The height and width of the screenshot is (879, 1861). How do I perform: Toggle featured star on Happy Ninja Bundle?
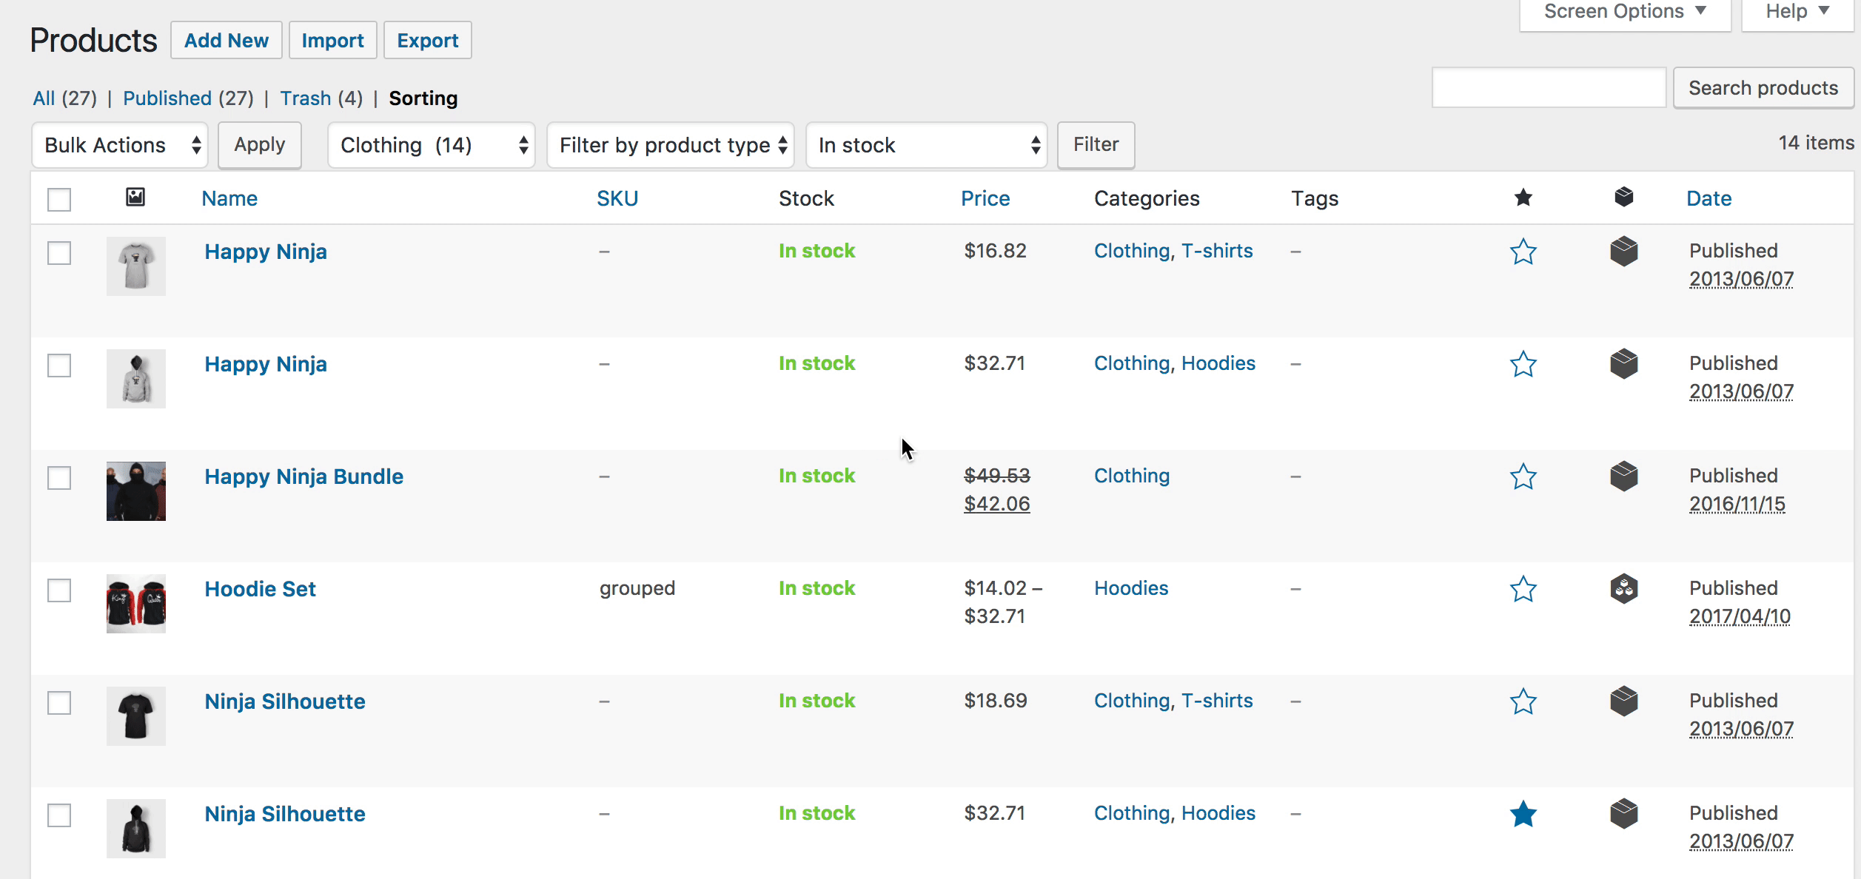tap(1523, 477)
